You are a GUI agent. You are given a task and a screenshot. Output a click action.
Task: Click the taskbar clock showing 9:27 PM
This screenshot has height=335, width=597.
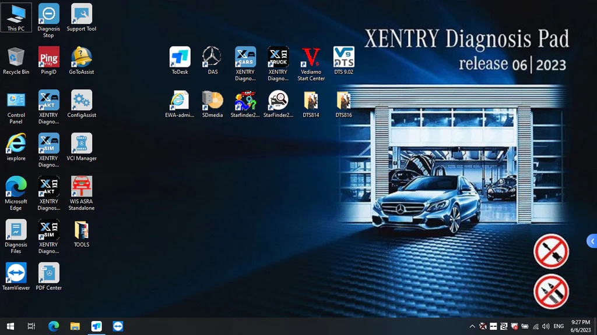coord(580,326)
